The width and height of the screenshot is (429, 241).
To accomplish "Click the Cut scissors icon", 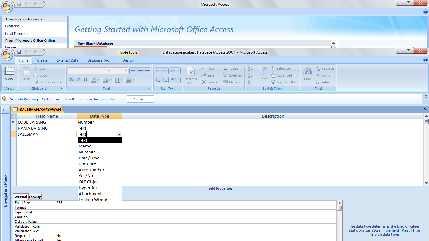I will point(36,68).
